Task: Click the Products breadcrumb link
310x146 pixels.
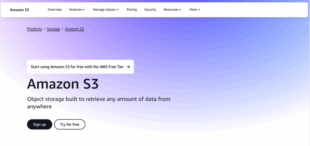Action: pos(35,29)
